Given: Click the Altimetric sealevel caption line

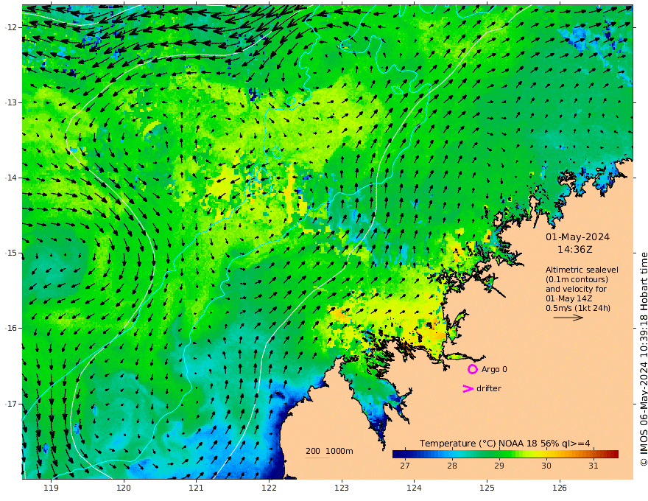Looking at the screenshot, I should click(x=582, y=270).
